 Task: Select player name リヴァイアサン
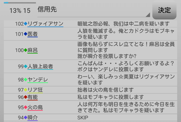coord(46,24)
